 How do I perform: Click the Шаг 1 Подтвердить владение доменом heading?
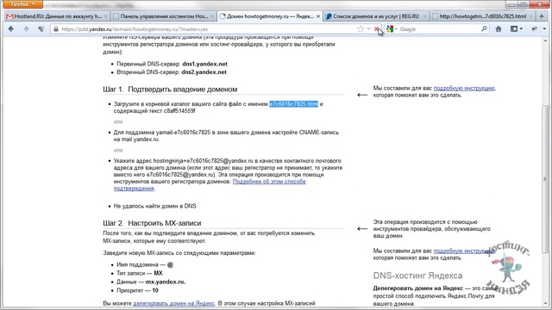click(170, 90)
